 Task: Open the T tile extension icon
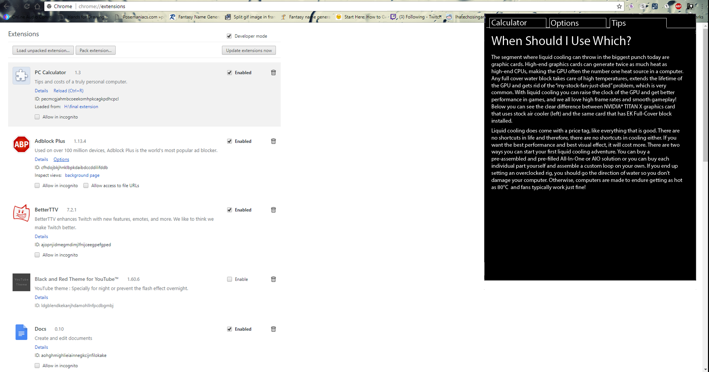pos(667,6)
